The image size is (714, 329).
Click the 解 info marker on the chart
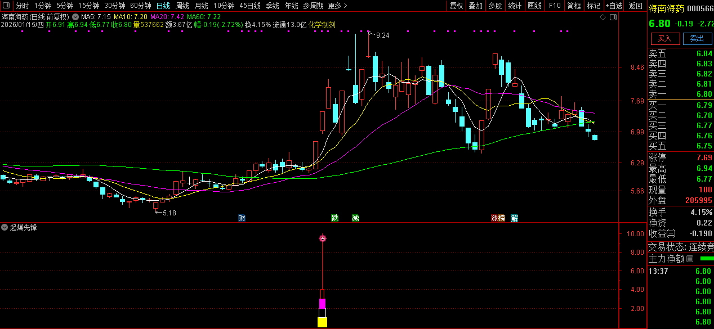pyautogui.click(x=515, y=218)
